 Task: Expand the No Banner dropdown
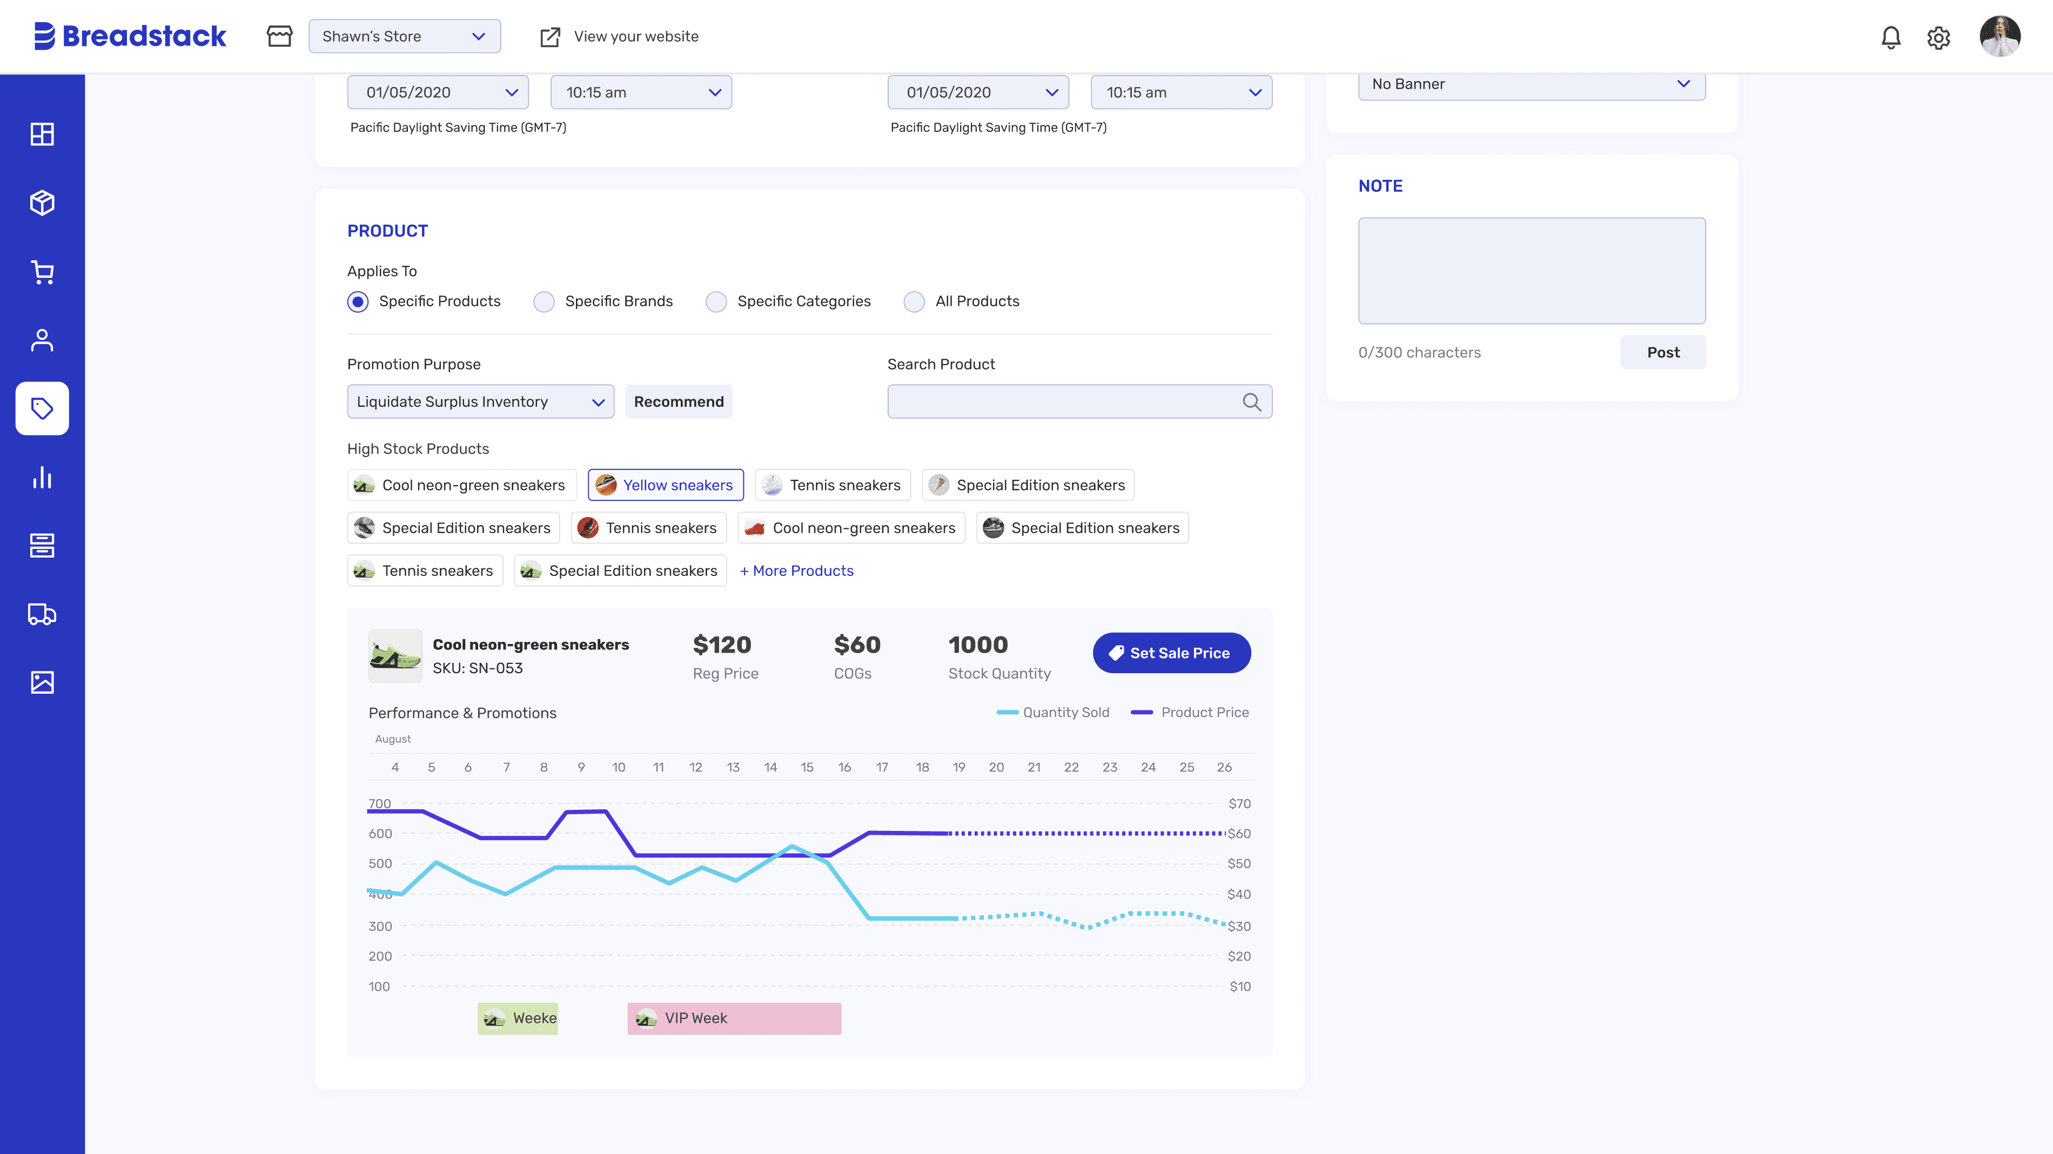1531,84
